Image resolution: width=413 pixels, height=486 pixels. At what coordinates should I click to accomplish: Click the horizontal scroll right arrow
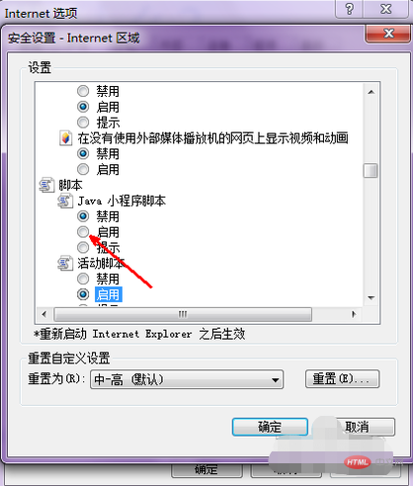click(354, 314)
